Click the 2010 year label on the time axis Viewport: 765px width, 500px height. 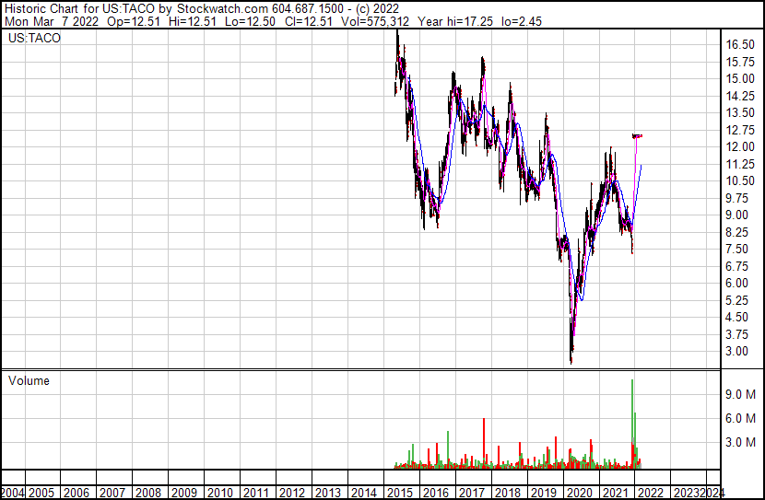point(220,493)
